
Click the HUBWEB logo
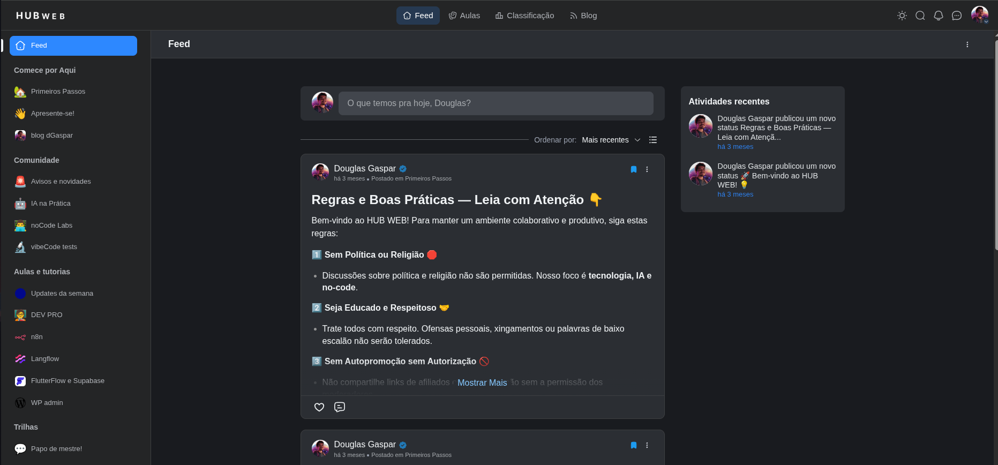click(x=41, y=16)
